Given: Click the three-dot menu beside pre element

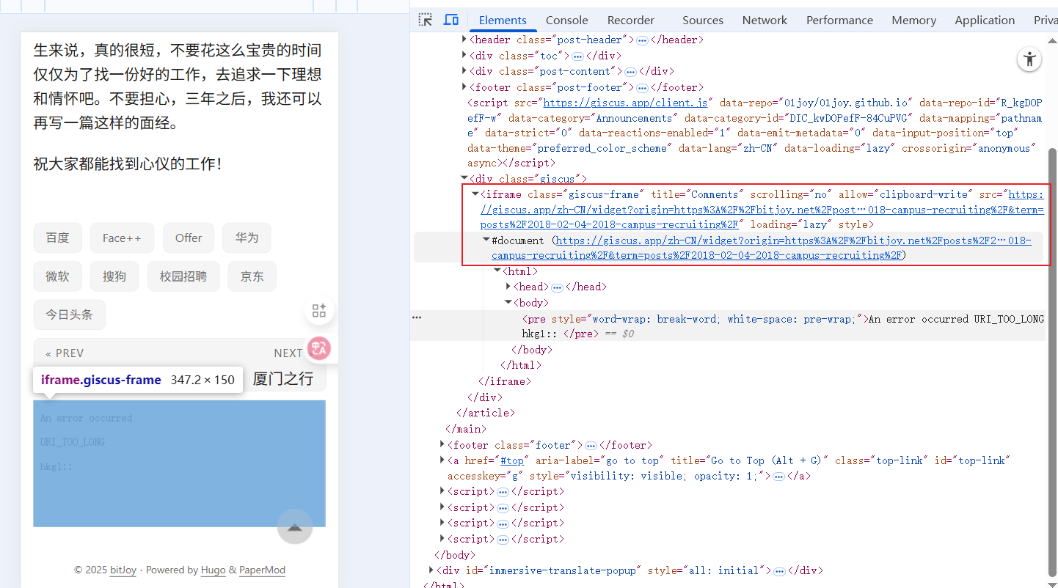Looking at the screenshot, I should coord(417,317).
